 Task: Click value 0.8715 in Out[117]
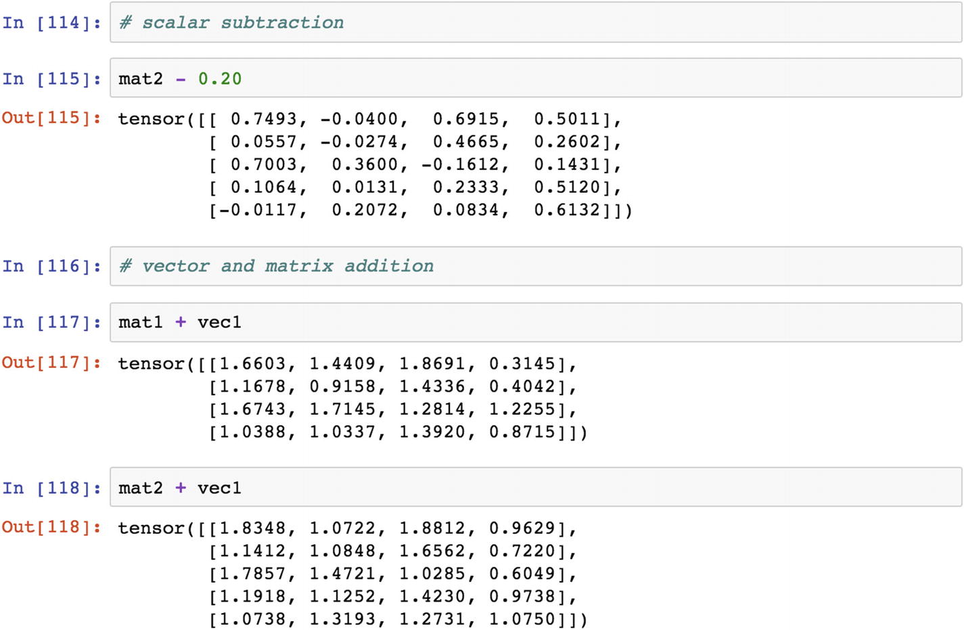coord(522,432)
